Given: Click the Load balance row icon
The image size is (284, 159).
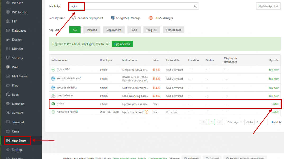Looking at the screenshot, I should [53, 96].
